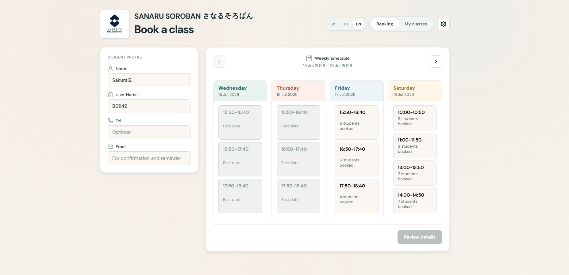Viewport: 569px width, 275px height.
Task: Click Thursday 17:50-18:40 past slot
Action: click(298, 196)
